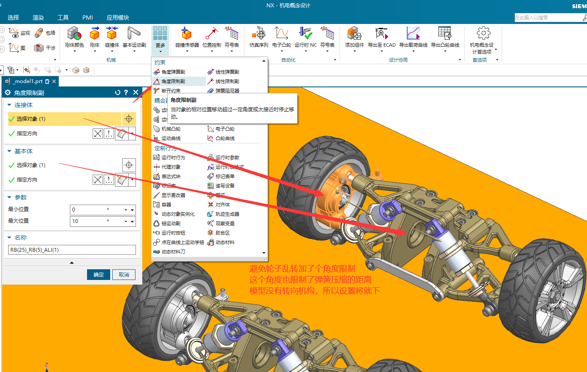
Task: Click the 包络 envelope icon
Action: click(x=39, y=33)
